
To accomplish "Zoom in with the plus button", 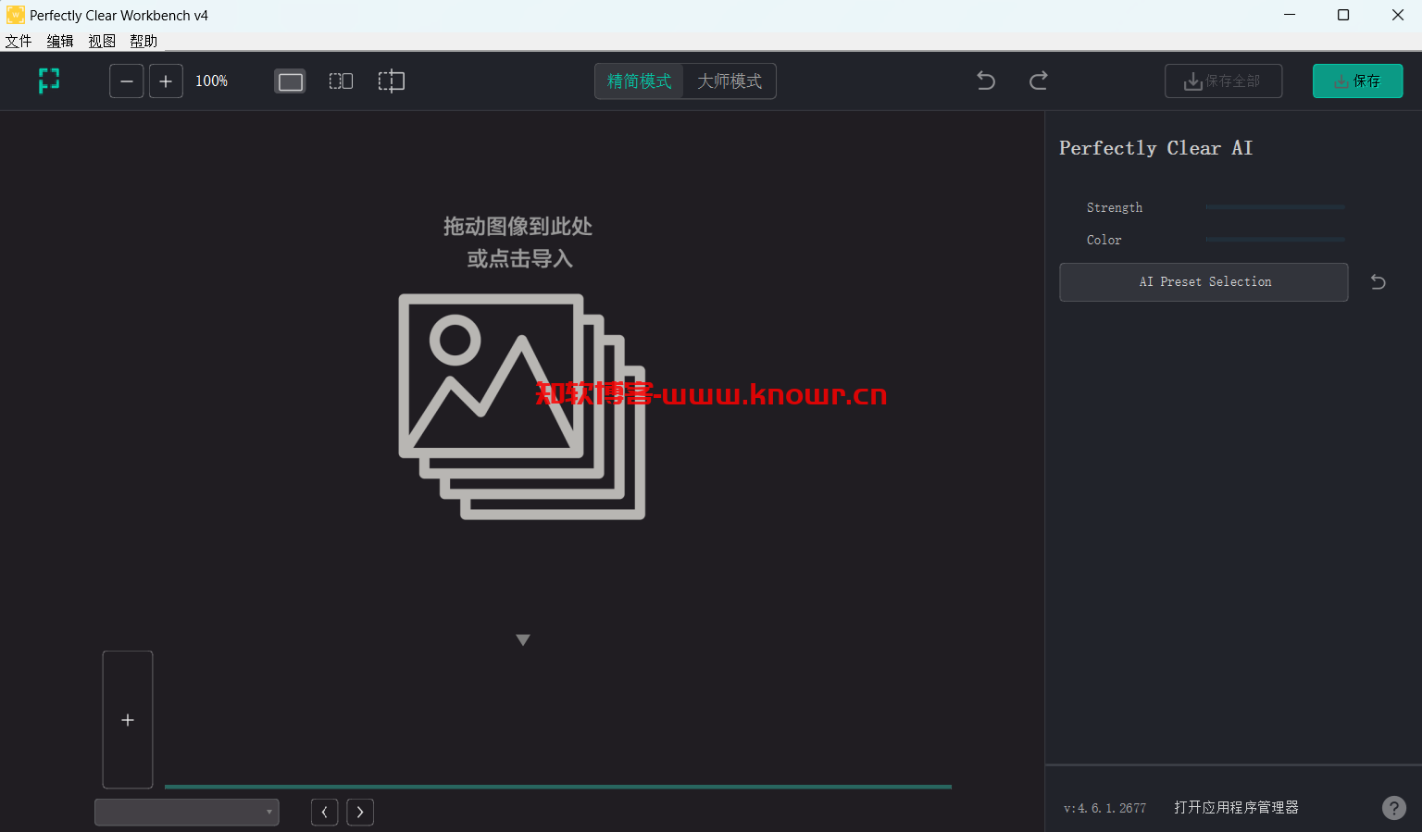I will tap(166, 81).
